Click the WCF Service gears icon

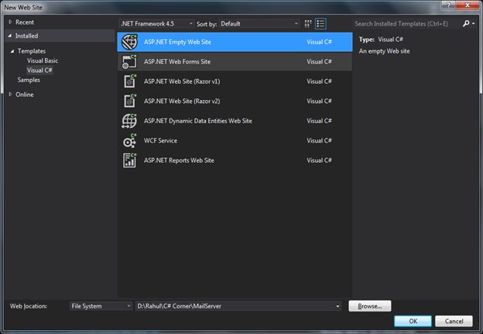(130, 140)
